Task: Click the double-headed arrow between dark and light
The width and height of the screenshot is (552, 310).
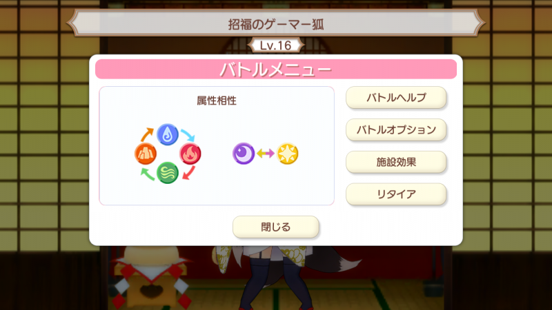Action: point(266,153)
